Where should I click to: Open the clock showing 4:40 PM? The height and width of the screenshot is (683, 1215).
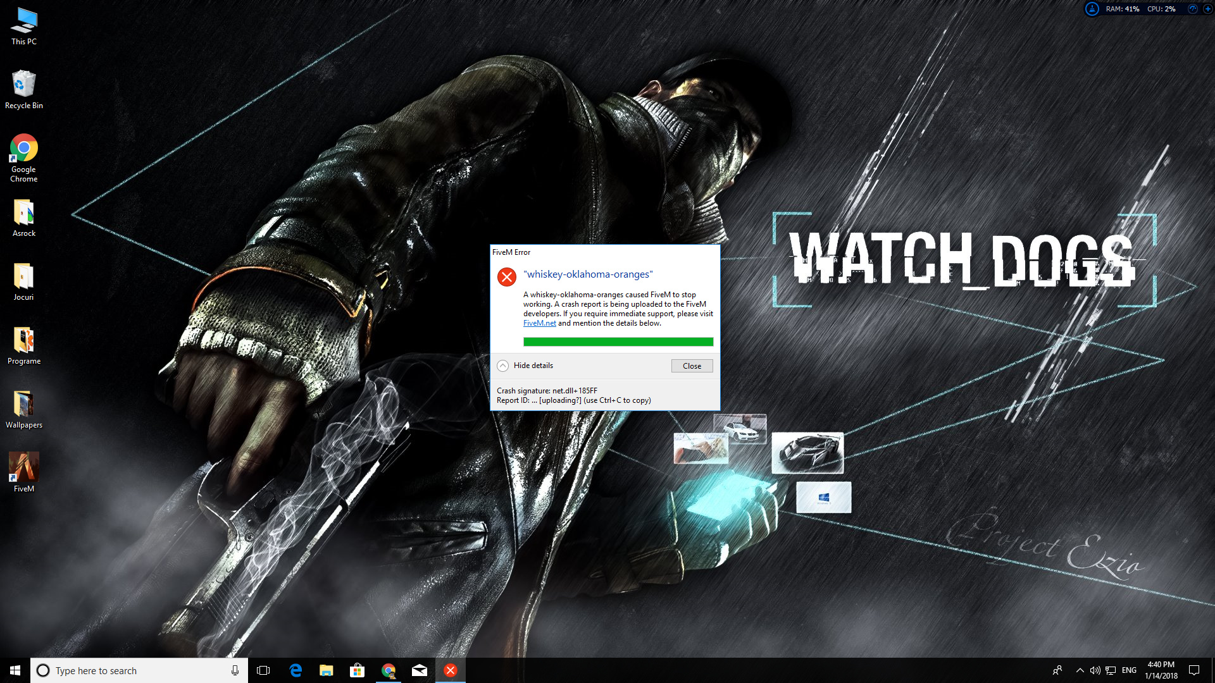(1161, 670)
